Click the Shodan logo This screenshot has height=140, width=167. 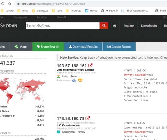[9, 26]
